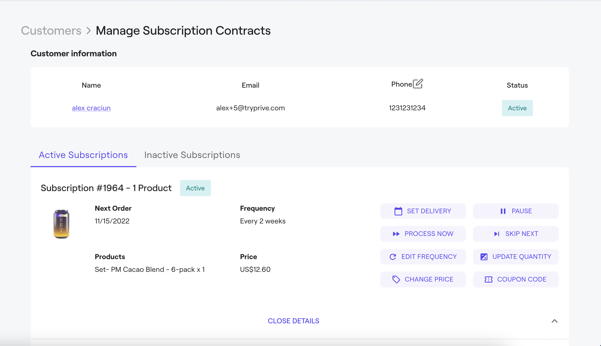Click the calendar icon in Set Delivery

pos(398,211)
